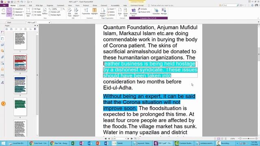Open the Security lock panel

coord(2,69)
